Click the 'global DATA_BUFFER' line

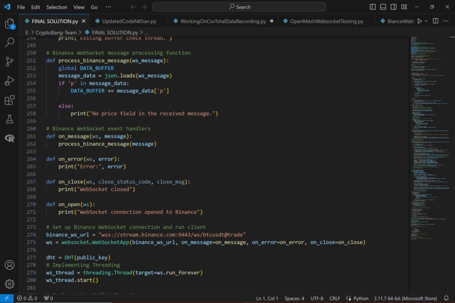pos(86,68)
